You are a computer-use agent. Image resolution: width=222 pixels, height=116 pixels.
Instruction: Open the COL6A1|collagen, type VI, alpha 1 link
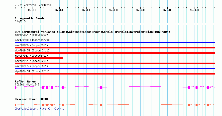coord(39,109)
